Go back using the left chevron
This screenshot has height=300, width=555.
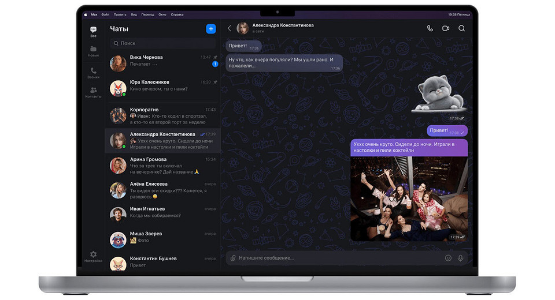click(229, 28)
